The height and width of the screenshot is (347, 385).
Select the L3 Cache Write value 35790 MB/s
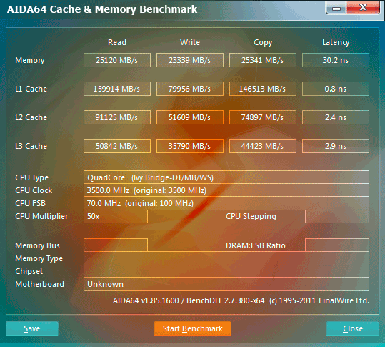click(x=190, y=146)
